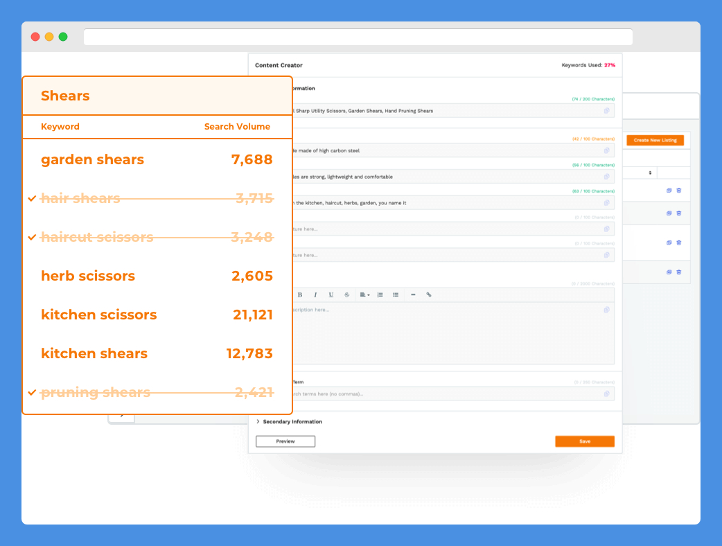This screenshot has width=722, height=546.
Task: Select the 'herb scissors' keyword
Action: [x=88, y=276]
